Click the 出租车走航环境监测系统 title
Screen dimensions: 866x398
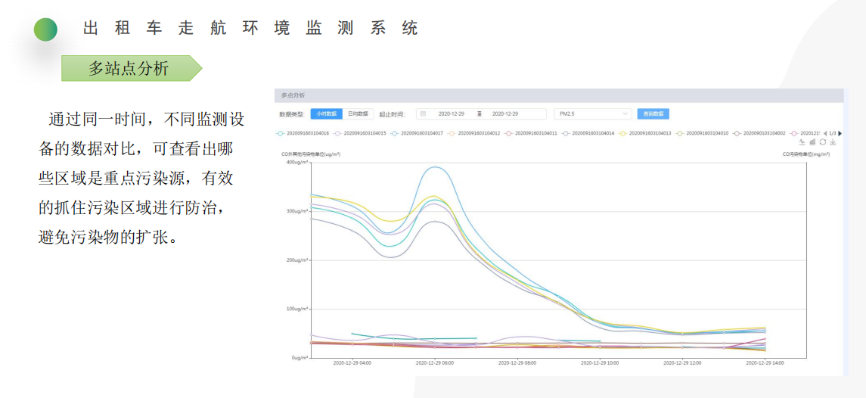pos(251,28)
